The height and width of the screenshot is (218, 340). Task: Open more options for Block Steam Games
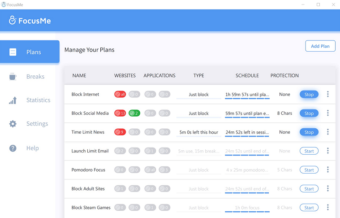(327, 207)
